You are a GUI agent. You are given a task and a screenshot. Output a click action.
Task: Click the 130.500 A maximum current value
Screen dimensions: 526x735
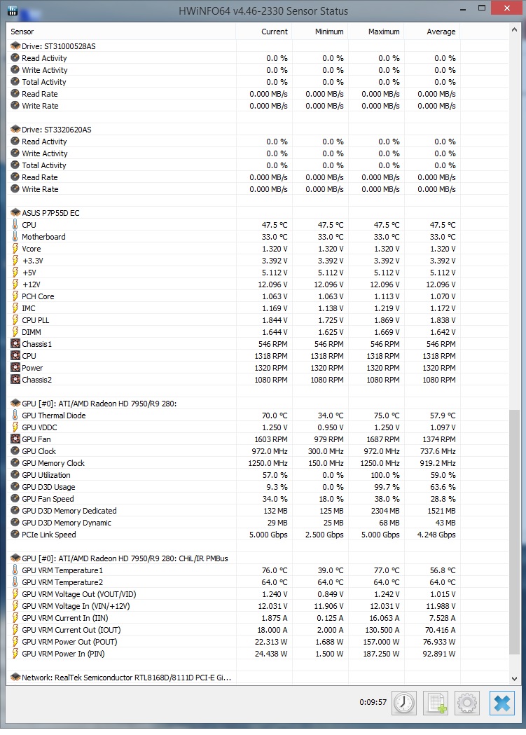click(x=381, y=630)
